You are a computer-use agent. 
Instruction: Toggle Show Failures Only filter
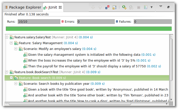(107, 7)
